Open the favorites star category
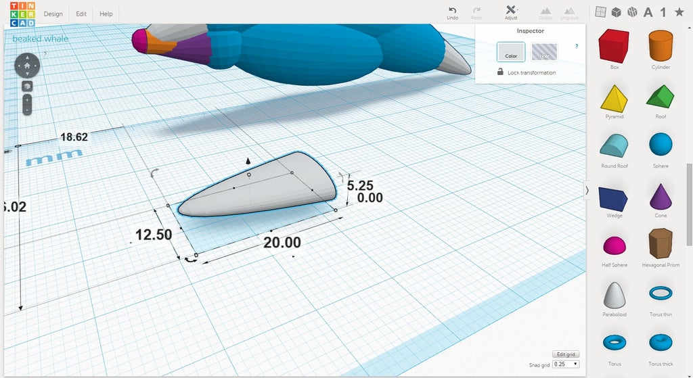The width and height of the screenshot is (693, 378). (x=679, y=12)
